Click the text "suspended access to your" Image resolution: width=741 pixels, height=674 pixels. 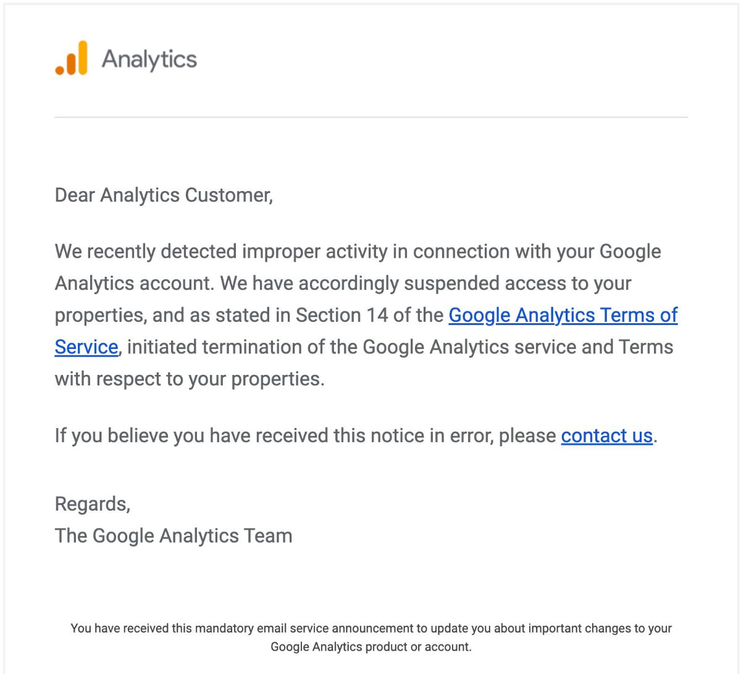click(x=517, y=284)
